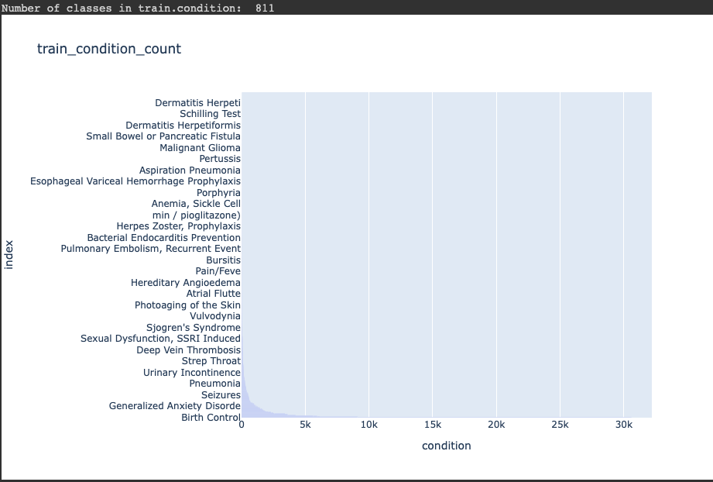The image size is (713, 482).
Task: Select the Deep Vein Thrombosis label
Action: click(x=188, y=350)
